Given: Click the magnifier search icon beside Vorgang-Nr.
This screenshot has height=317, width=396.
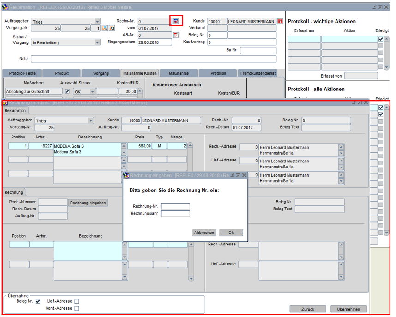Looking at the screenshot, I should coord(112,28).
